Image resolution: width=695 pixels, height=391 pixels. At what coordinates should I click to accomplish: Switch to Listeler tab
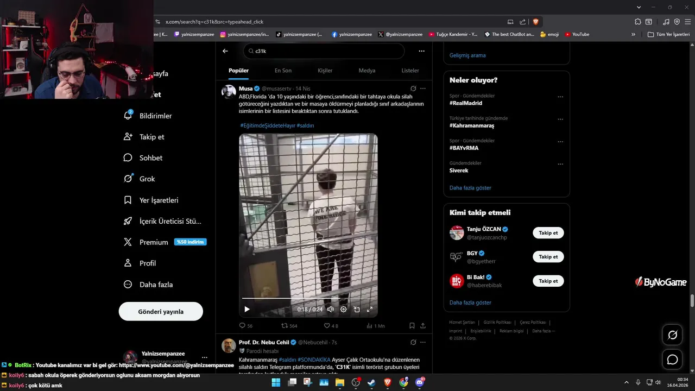(x=410, y=71)
